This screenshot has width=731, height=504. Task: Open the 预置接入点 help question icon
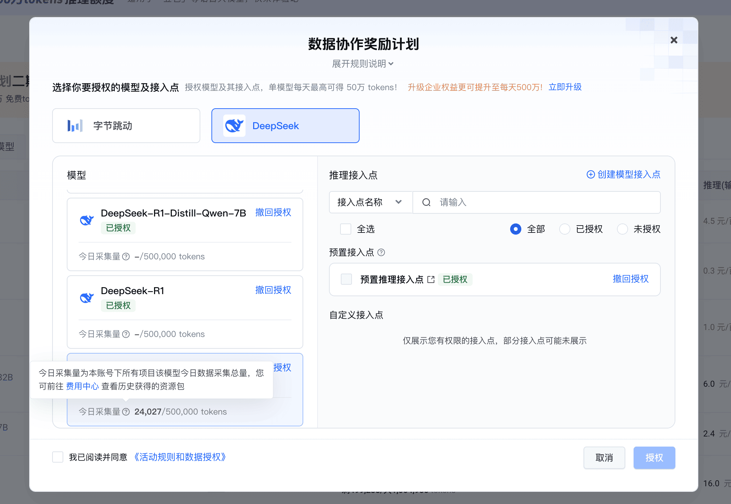click(381, 252)
